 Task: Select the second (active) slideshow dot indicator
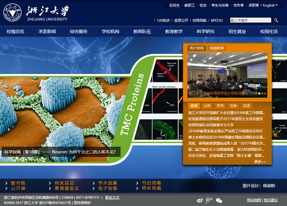[260, 93]
